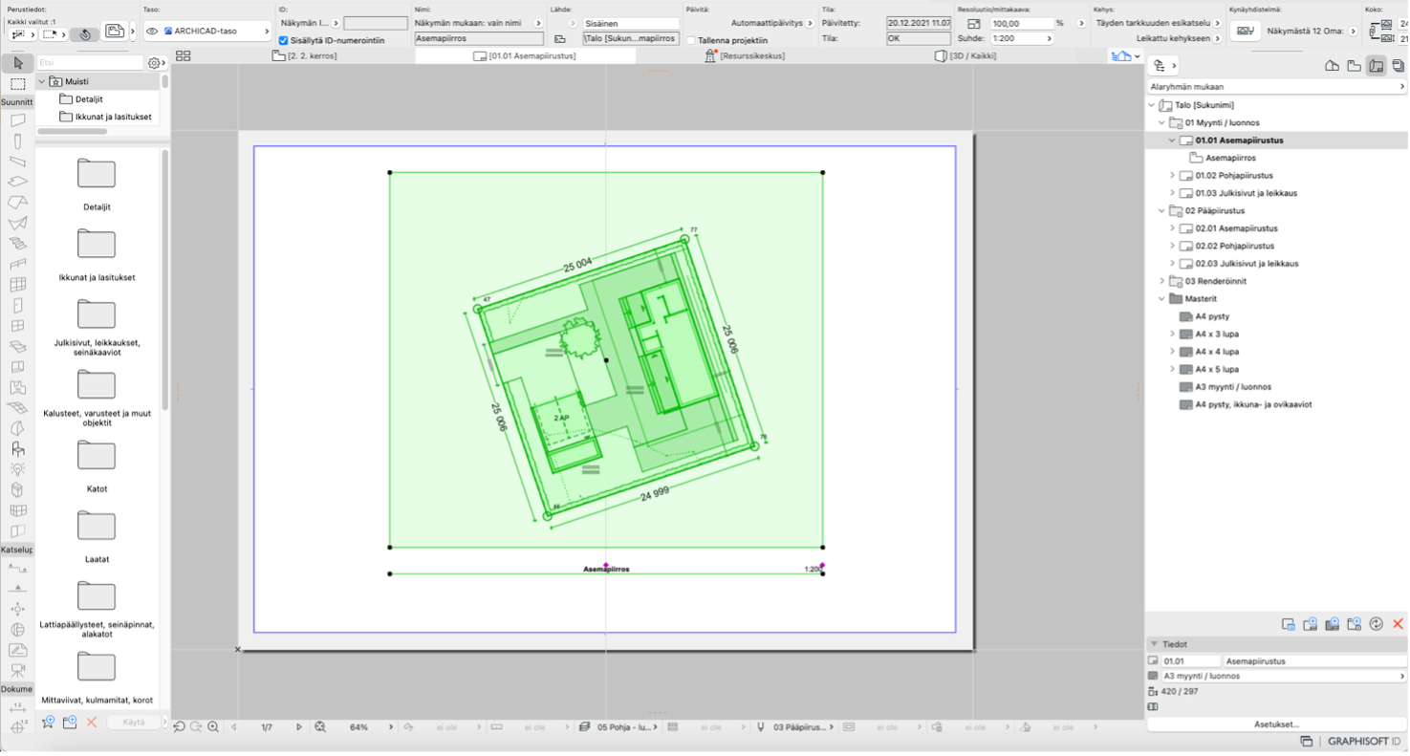The height and width of the screenshot is (756, 1410).
Task: Select the Column tool in toolbox
Action: pyautogui.click(x=17, y=141)
